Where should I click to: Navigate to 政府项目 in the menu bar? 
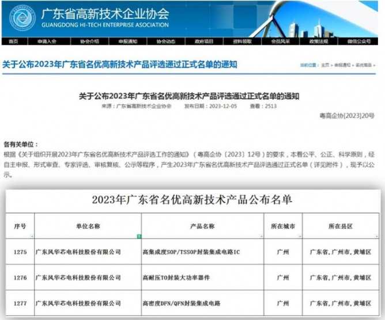tap(204, 41)
